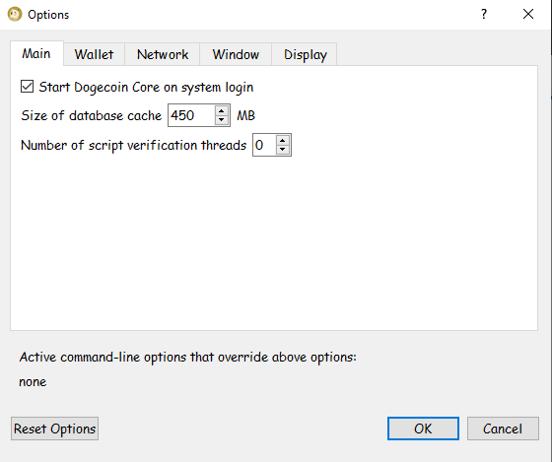Go to the Window tab
The height and width of the screenshot is (462, 552).
click(x=236, y=54)
